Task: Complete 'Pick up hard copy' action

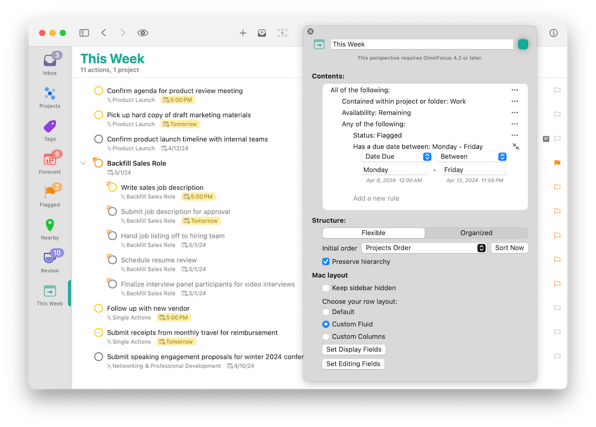Action: click(x=98, y=115)
